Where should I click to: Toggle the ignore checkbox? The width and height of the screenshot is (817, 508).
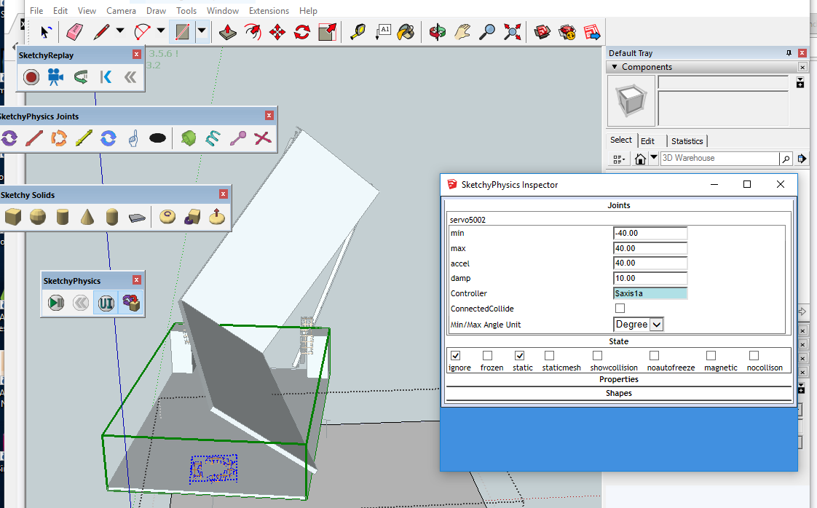pyautogui.click(x=455, y=356)
